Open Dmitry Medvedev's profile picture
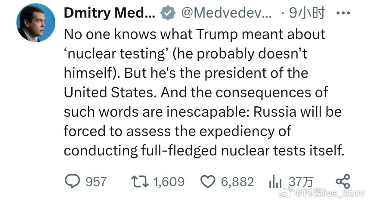The width and height of the screenshot is (368, 202). (x=33, y=24)
